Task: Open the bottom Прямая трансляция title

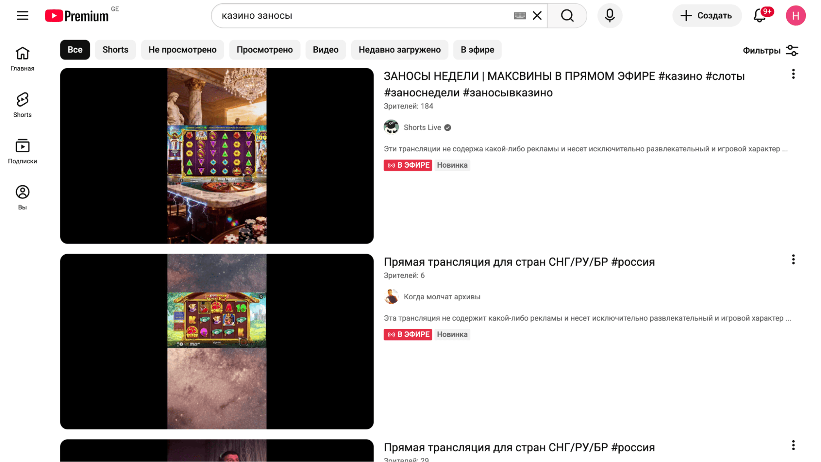Action: [x=519, y=448]
